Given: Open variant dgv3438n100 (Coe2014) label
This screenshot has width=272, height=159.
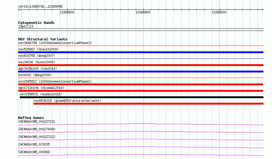Looking at the screenshot, I should (x=38, y=68).
